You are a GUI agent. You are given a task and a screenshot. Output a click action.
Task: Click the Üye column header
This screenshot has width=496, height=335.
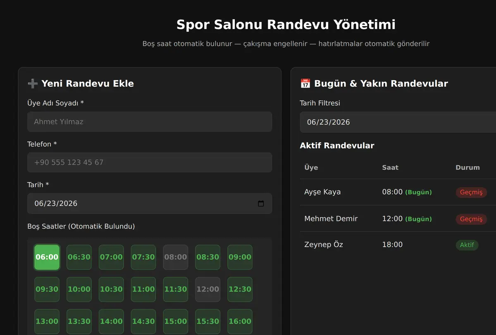pyautogui.click(x=311, y=168)
